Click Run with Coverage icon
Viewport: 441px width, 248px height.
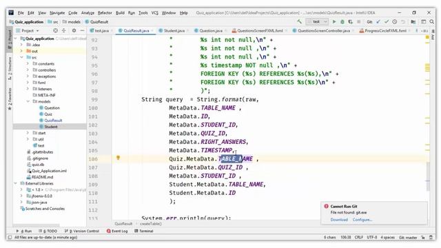pyautogui.click(x=351, y=21)
